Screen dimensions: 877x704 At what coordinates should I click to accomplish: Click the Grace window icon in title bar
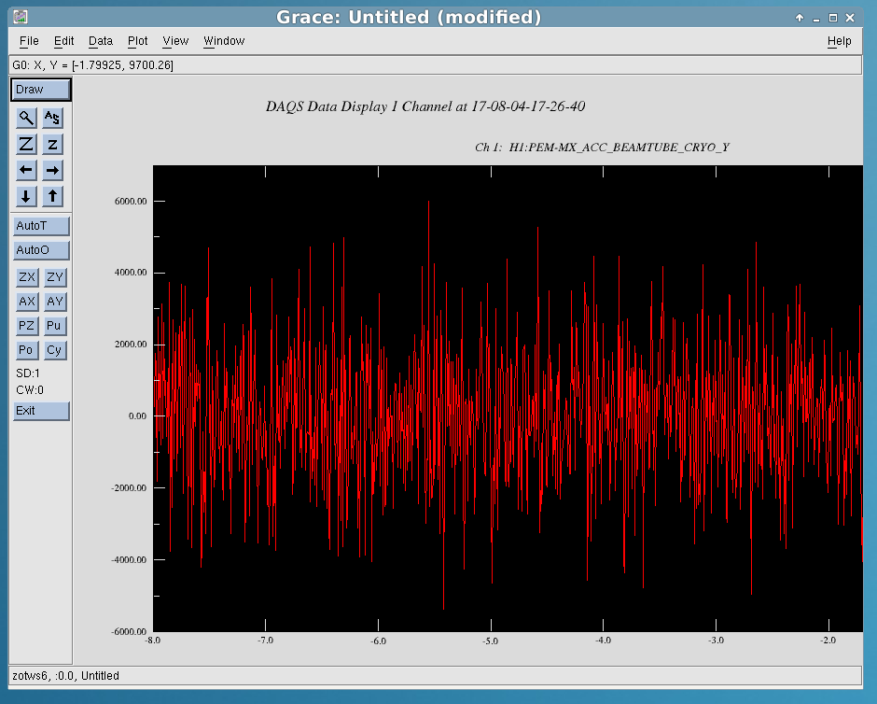21,18
